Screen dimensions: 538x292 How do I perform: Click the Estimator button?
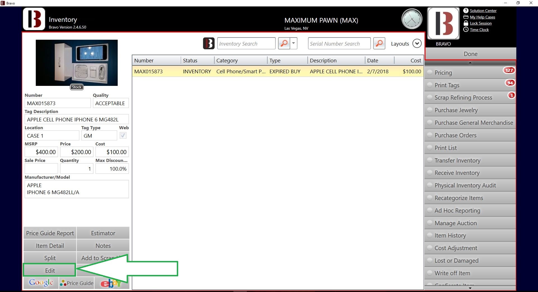(x=103, y=233)
